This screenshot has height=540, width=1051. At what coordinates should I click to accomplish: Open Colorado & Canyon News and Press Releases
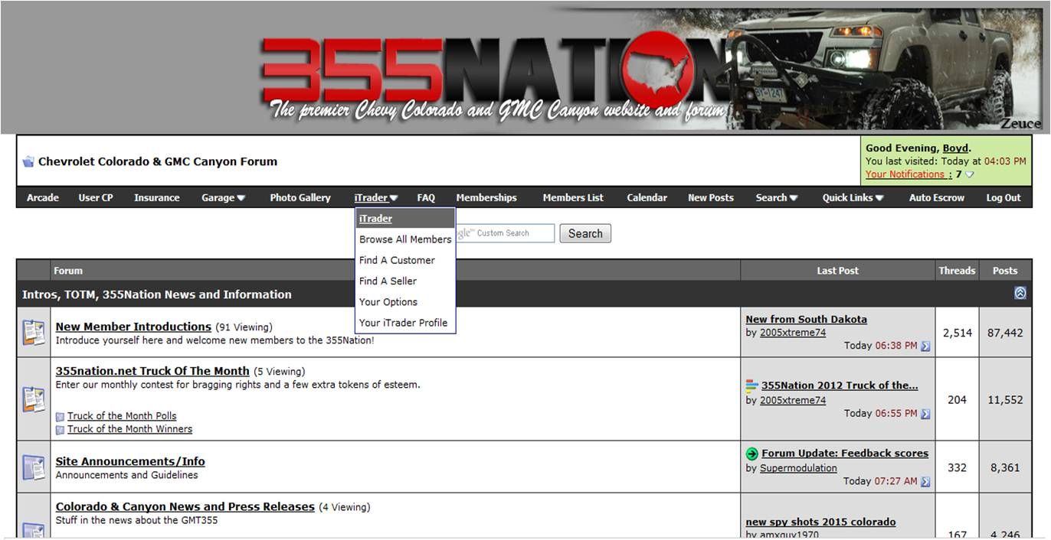click(185, 506)
